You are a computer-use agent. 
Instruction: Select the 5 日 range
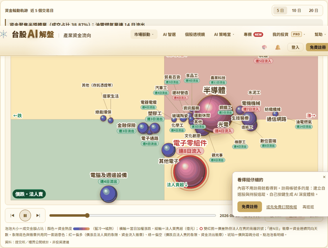pos(280,11)
